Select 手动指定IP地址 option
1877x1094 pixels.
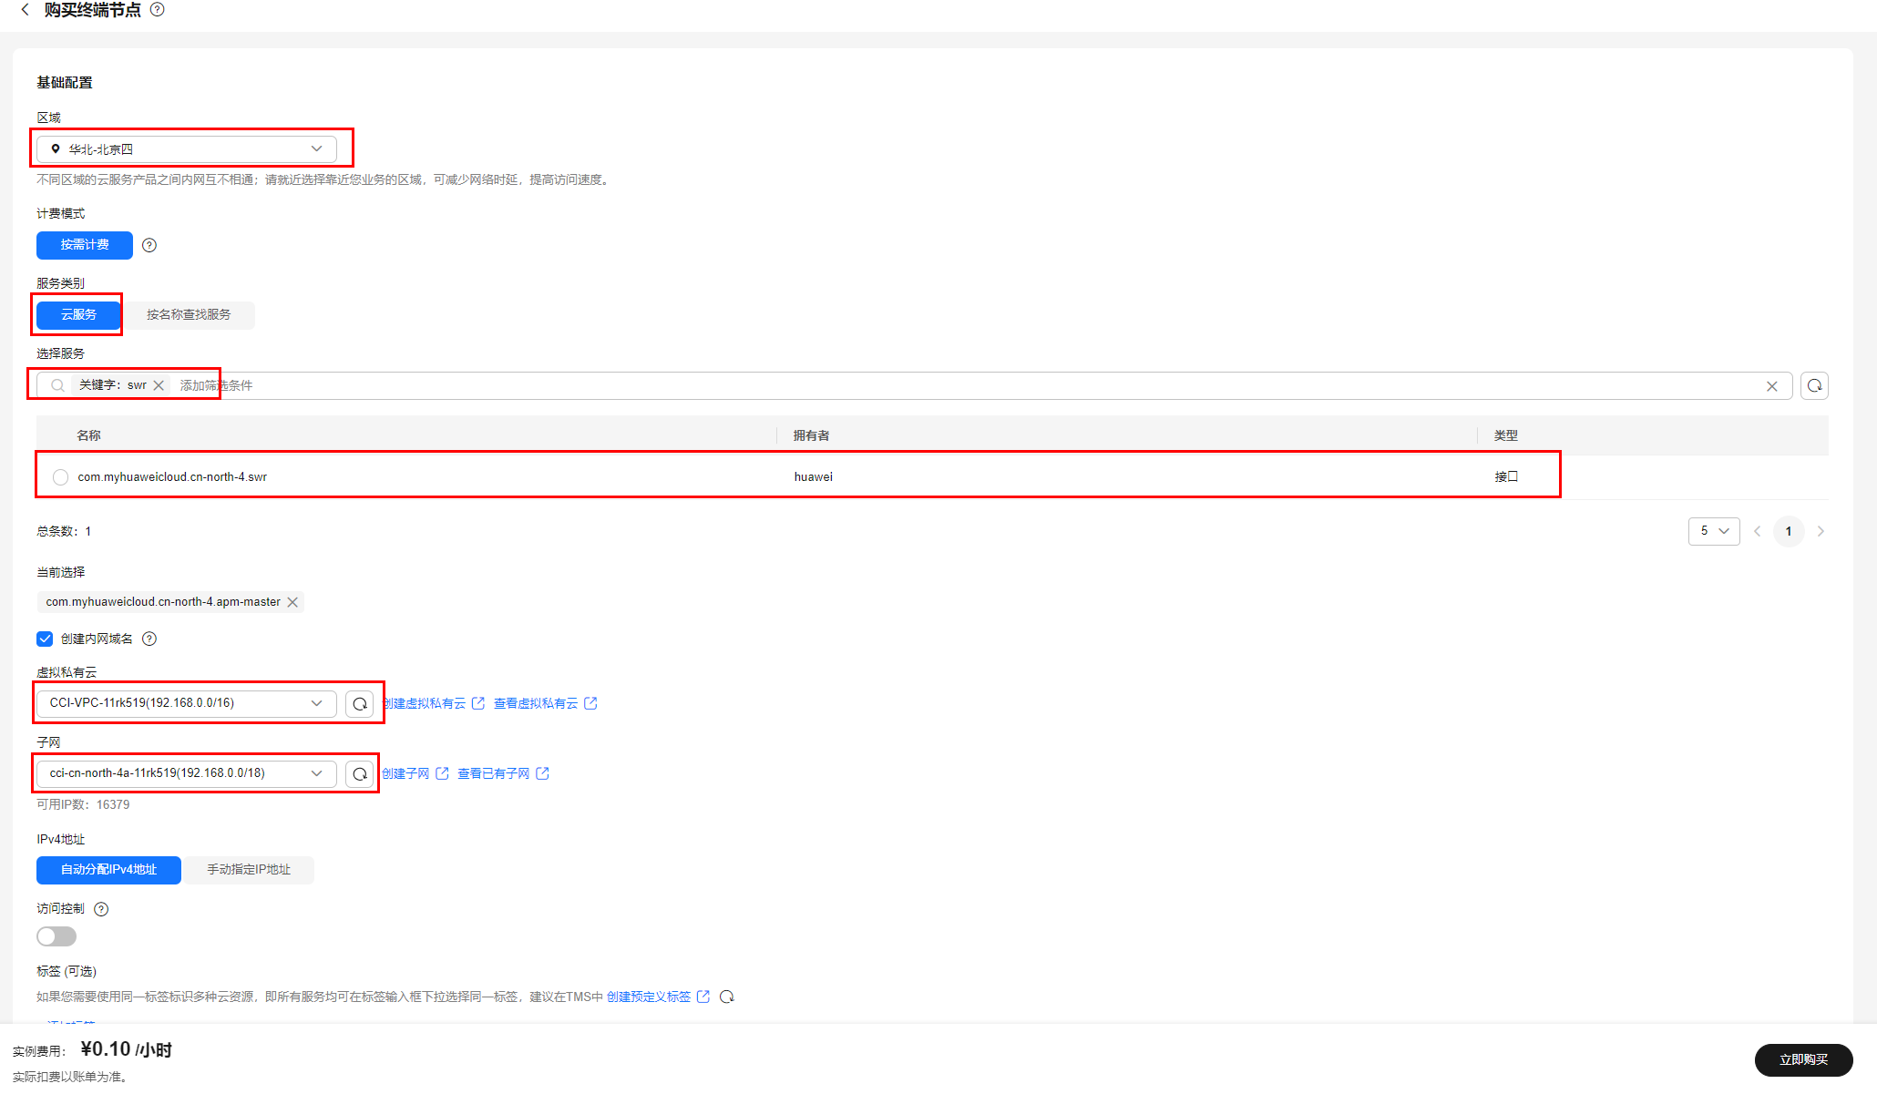249,870
